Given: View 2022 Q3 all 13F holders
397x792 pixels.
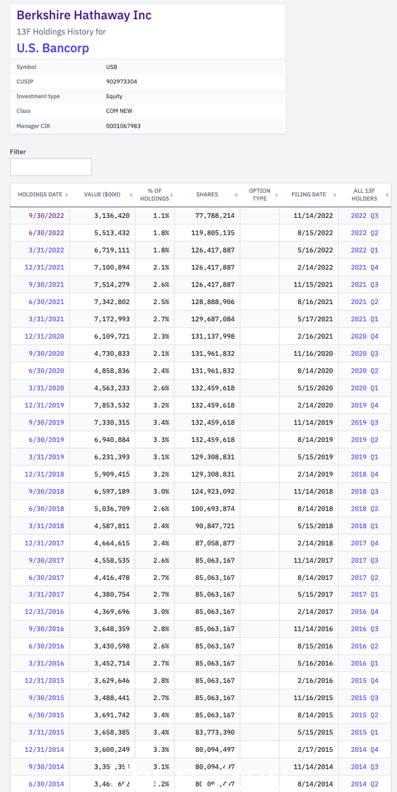Looking at the screenshot, I should tap(364, 216).
